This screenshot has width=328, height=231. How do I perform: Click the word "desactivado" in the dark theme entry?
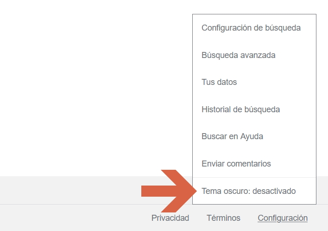(x=274, y=191)
